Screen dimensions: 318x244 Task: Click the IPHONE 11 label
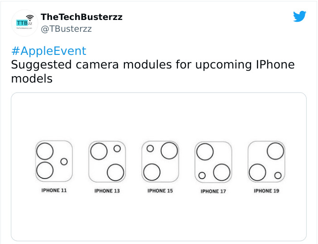coord(54,190)
